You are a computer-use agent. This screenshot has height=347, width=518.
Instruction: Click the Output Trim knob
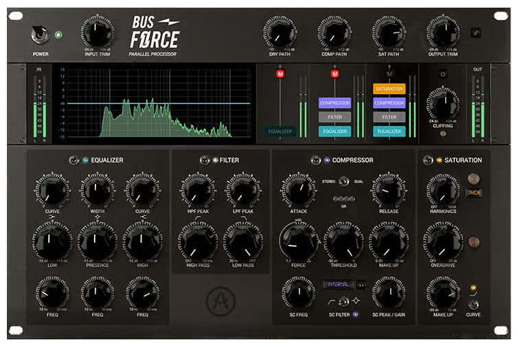[443, 32]
